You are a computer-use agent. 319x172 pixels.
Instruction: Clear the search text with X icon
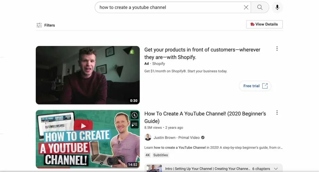[246, 7]
